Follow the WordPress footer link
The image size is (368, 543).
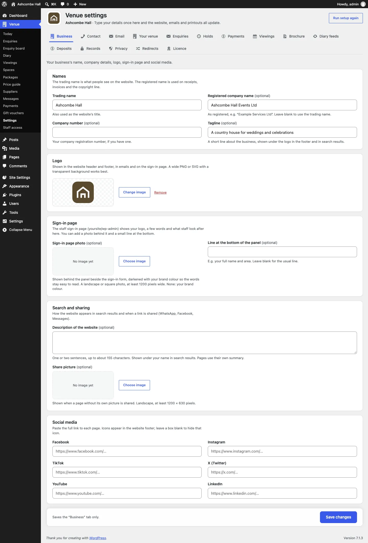point(98,538)
